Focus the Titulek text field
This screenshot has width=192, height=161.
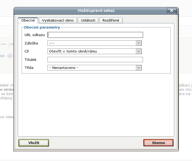click(95, 59)
